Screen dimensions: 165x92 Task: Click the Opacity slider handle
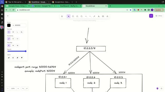point(26,51)
